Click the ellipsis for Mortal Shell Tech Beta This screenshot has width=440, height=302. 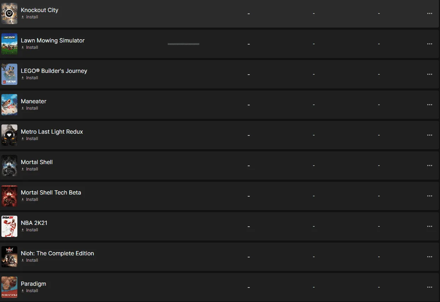click(430, 196)
